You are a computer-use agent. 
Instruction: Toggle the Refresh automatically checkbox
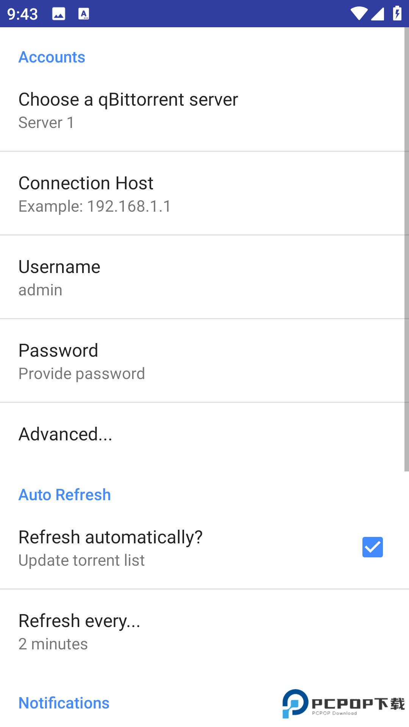[372, 547]
